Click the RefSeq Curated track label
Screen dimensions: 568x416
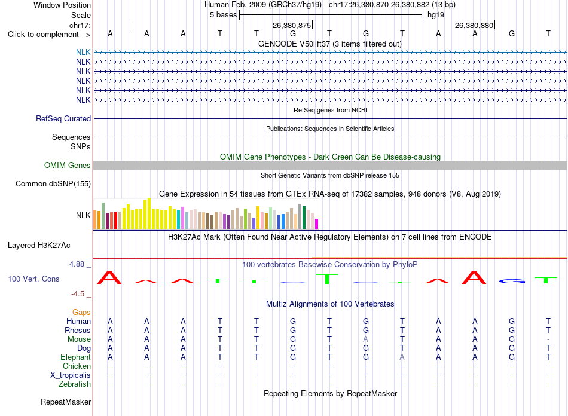(x=63, y=118)
